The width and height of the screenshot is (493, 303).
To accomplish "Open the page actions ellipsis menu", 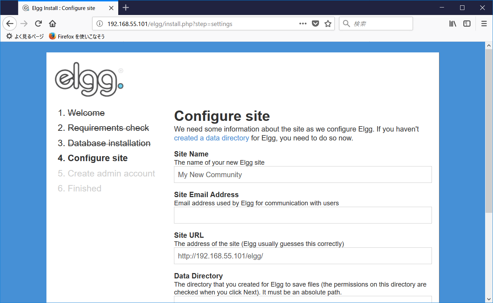I will (303, 24).
